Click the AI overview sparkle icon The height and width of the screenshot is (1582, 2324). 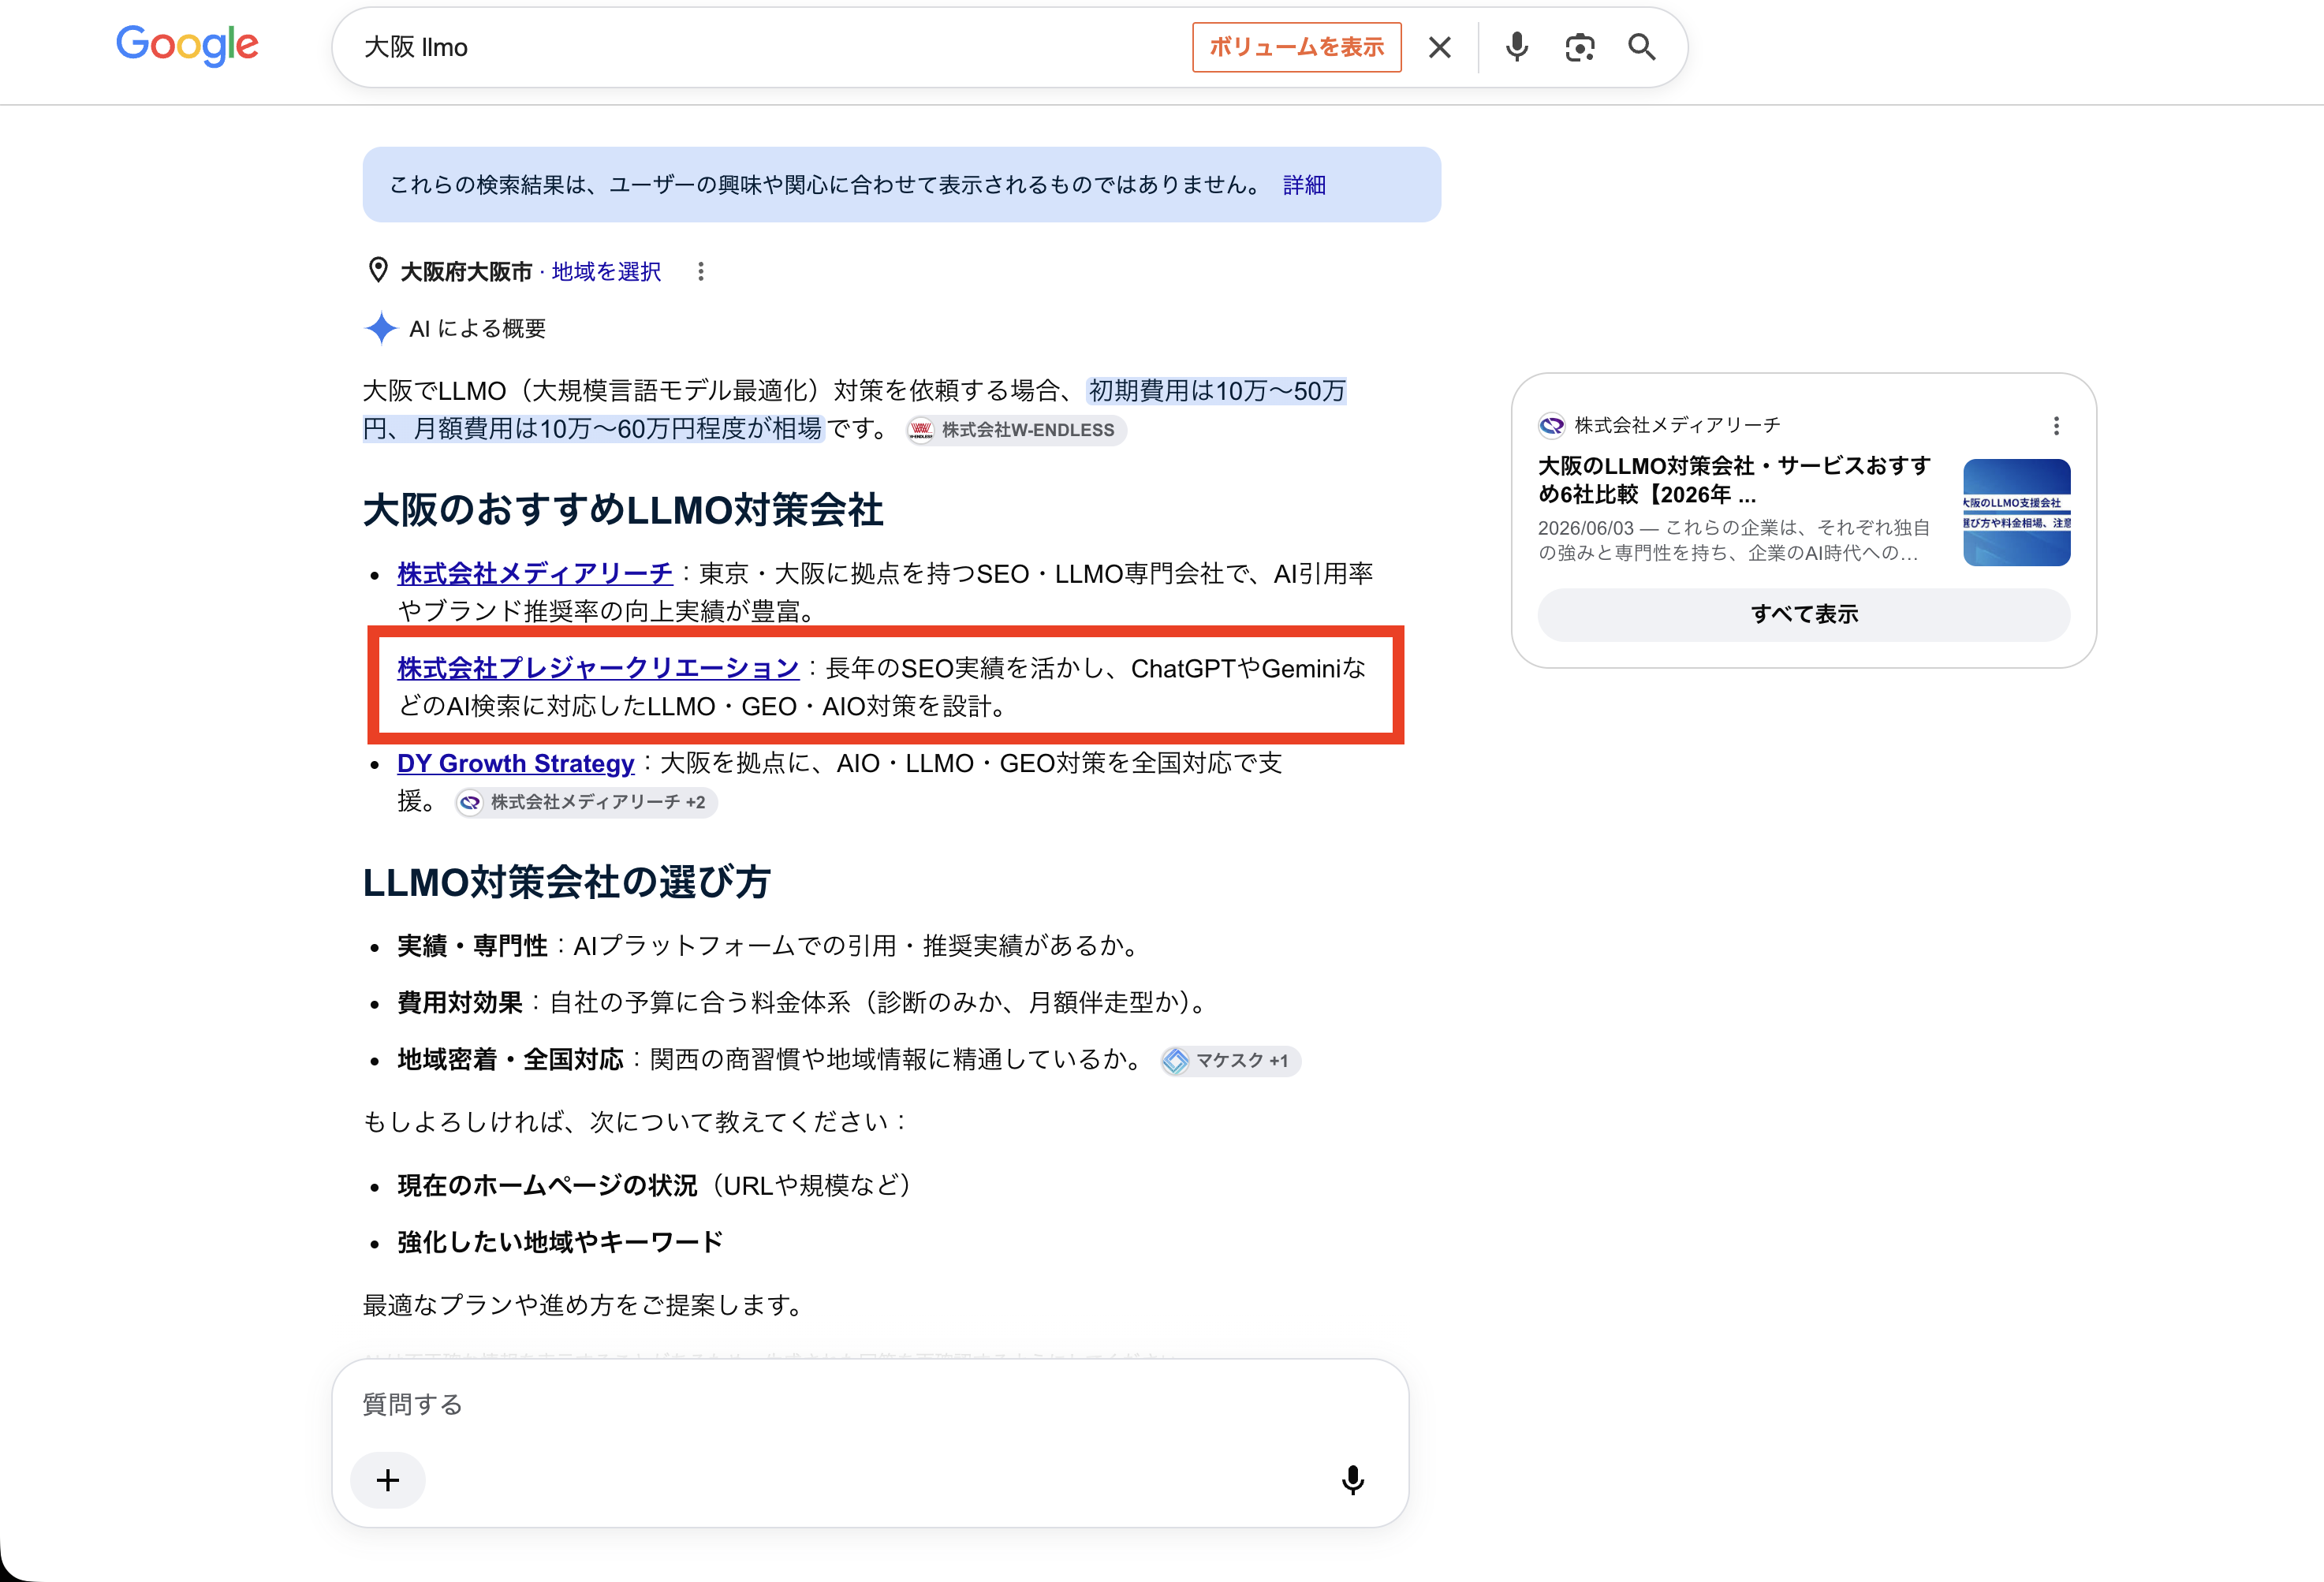tap(381, 328)
